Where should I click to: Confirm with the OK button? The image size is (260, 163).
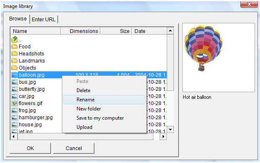[31, 148]
